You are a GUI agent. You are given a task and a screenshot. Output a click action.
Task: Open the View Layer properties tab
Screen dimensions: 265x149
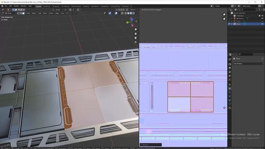(230, 72)
